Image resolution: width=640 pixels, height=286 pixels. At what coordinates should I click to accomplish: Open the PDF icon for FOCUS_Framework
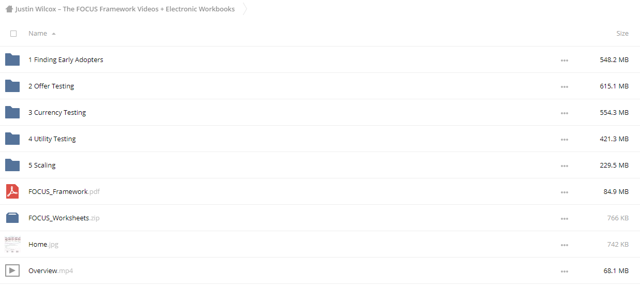pyautogui.click(x=12, y=191)
